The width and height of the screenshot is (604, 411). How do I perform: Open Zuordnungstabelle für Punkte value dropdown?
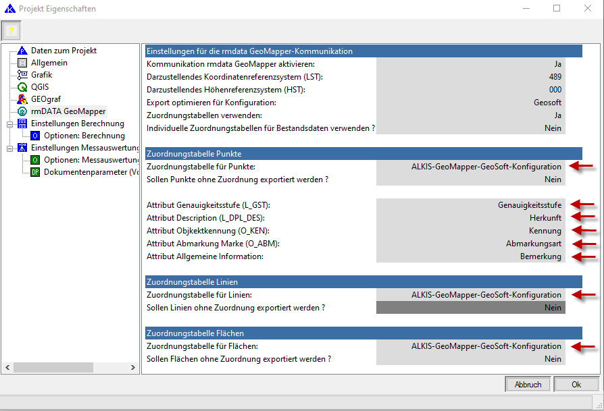470,167
